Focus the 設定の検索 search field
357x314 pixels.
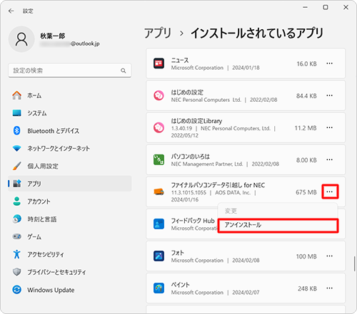click(70, 70)
